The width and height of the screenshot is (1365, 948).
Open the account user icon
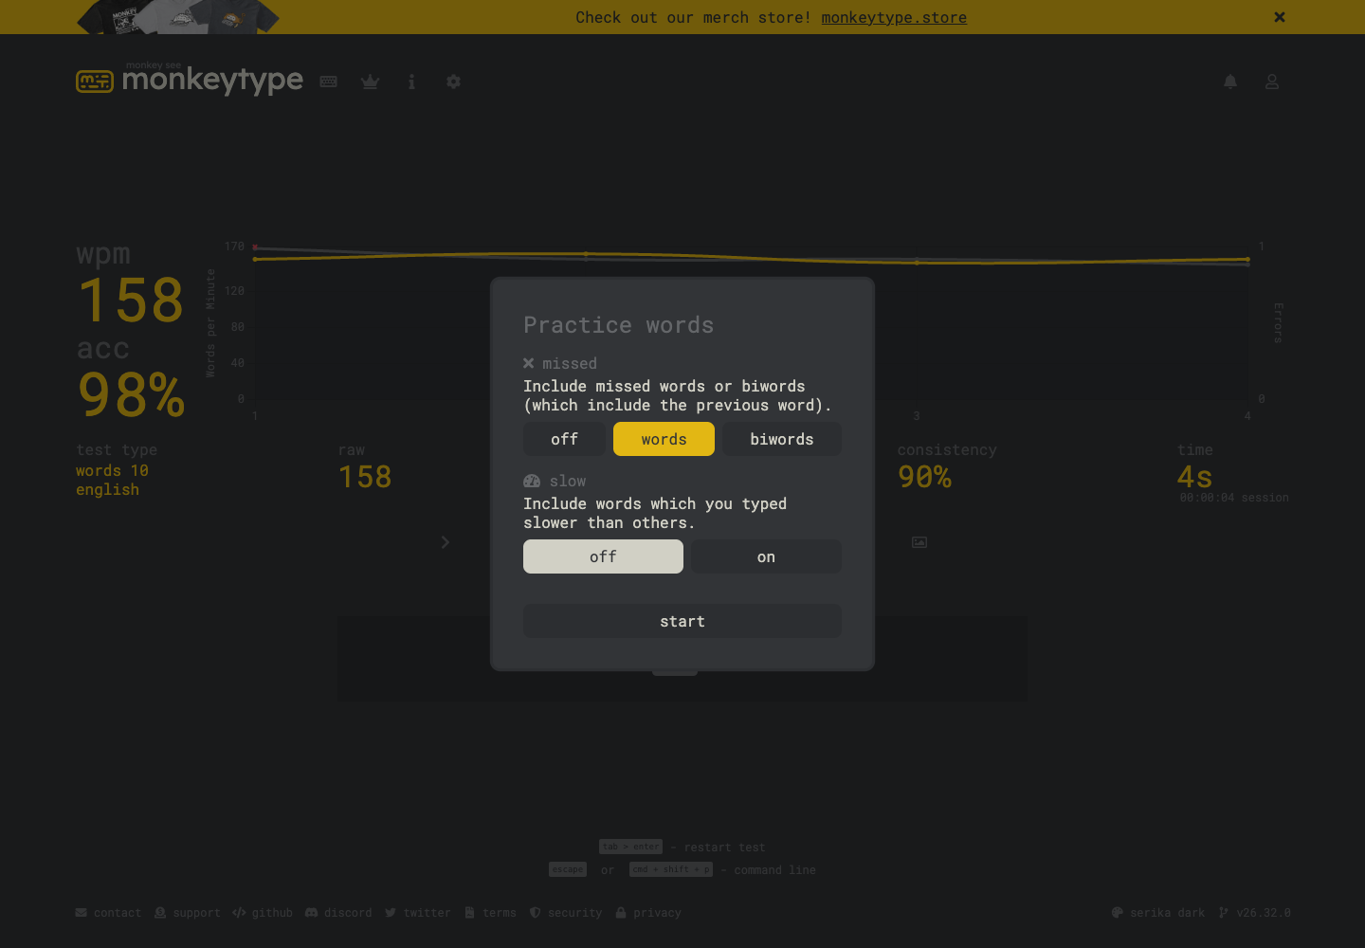(x=1272, y=82)
